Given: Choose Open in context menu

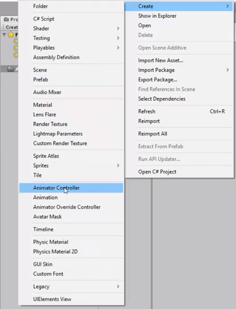Looking at the screenshot, I should pyautogui.click(x=179, y=26).
